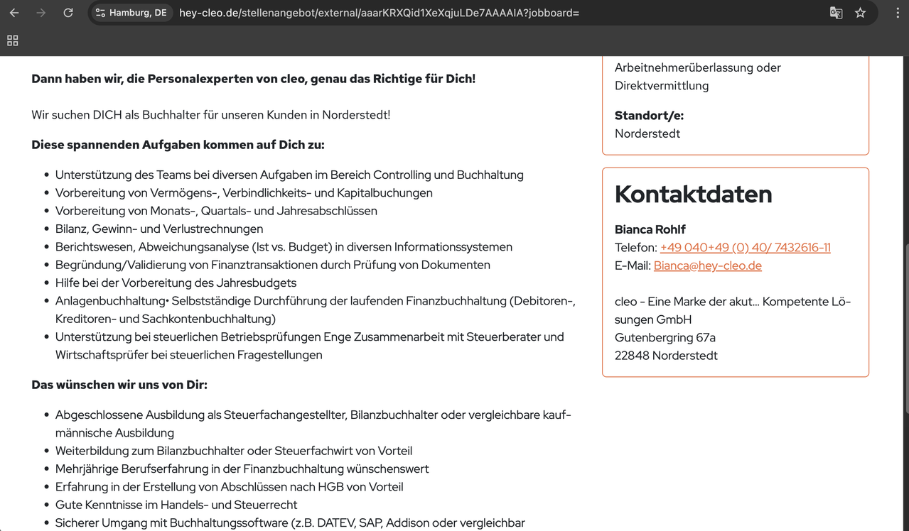
Task: Click 'Weiterbildung zum Bilanzbuchhalter' bullet
Action: [234, 451]
